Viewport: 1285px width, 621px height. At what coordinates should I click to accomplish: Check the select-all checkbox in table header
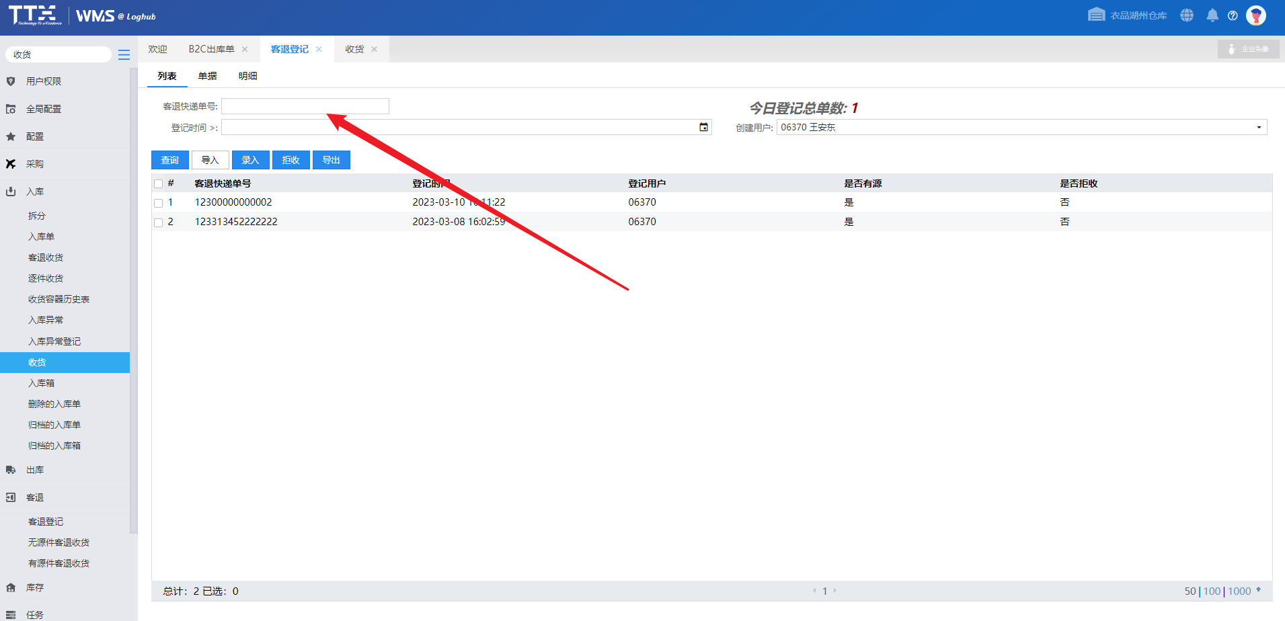pyautogui.click(x=159, y=184)
